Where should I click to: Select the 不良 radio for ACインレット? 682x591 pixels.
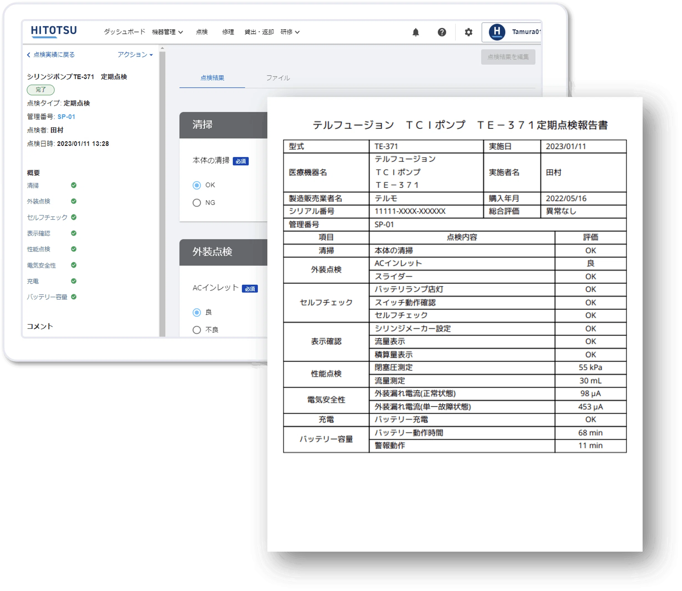coord(197,329)
